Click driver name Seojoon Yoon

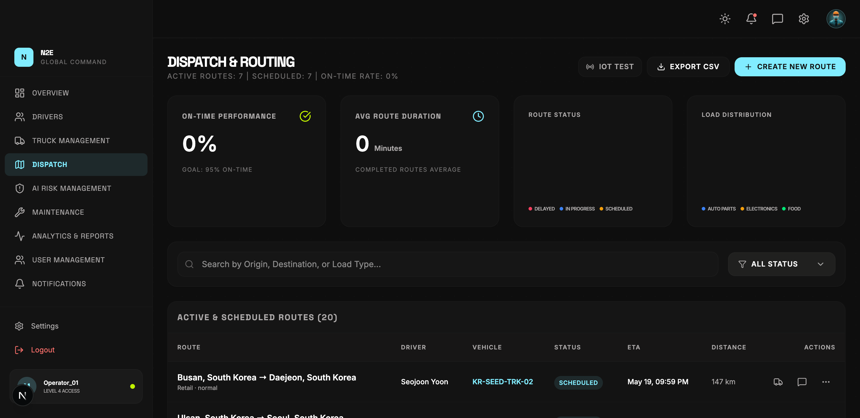pos(424,382)
